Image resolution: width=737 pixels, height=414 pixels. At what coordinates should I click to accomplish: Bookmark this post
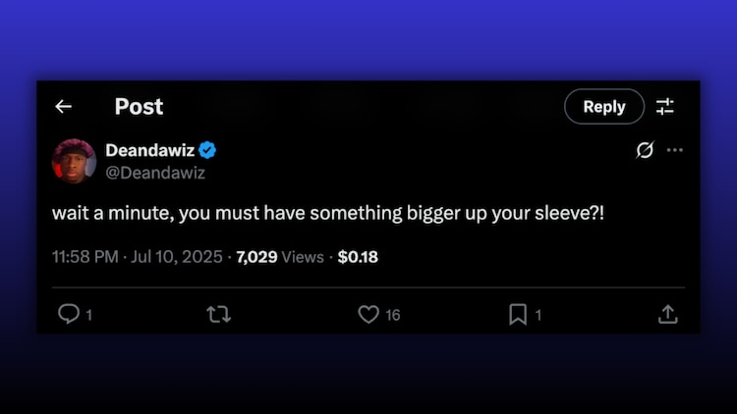point(518,314)
